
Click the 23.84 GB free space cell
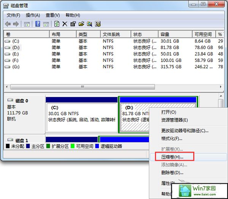(x=204, y=54)
